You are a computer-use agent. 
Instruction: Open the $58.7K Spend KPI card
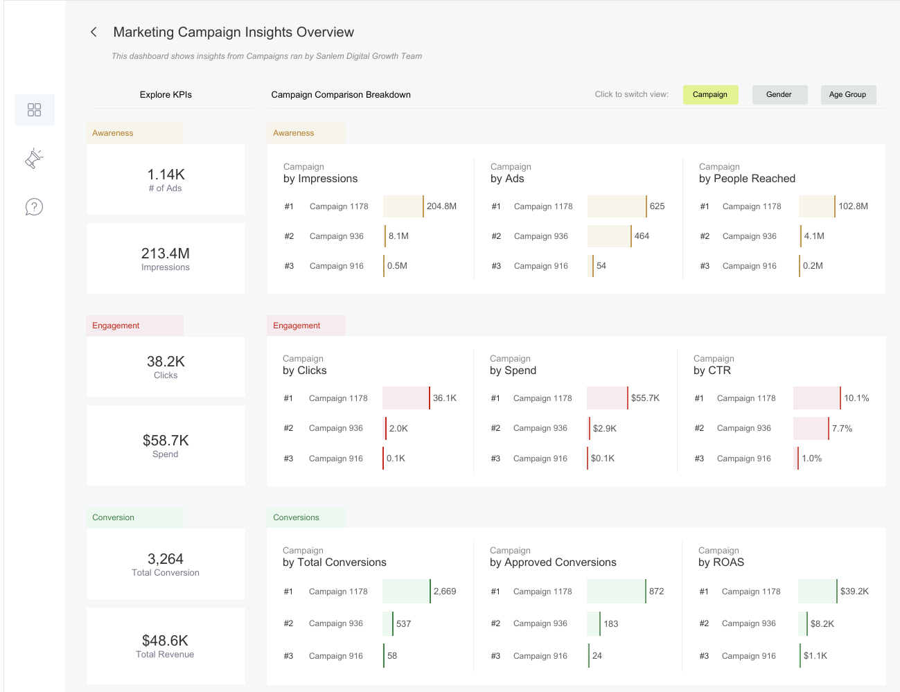point(166,445)
